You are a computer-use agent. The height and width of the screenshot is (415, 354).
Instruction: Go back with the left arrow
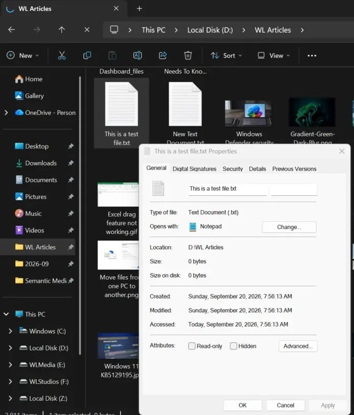[11, 29]
